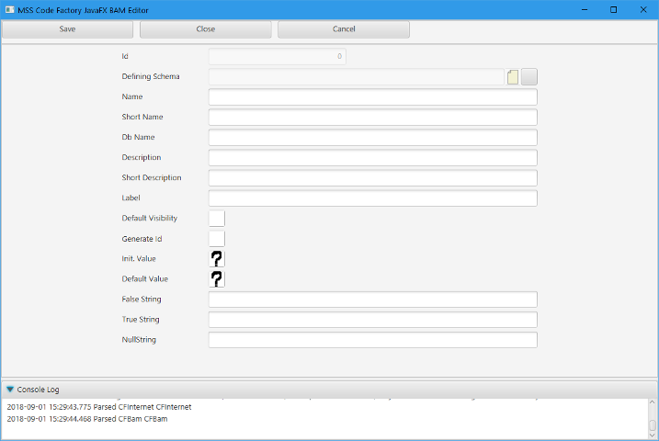Click the Default Value question mark icon
The width and height of the screenshot is (659, 441).
[217, 279]
